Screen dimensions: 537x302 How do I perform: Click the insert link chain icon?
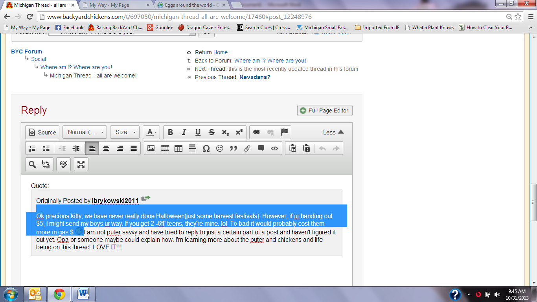[x=256, y=132]
